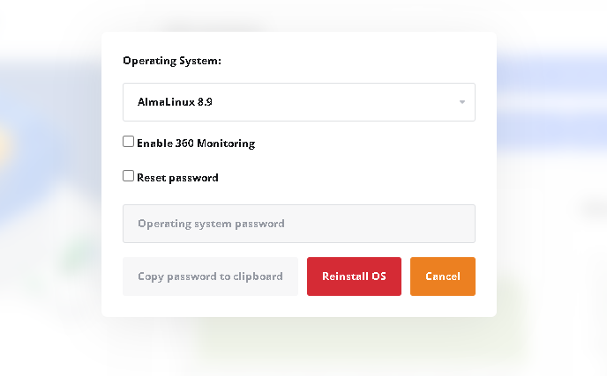
Task: Click the red Reinstall OS button
Action: [354, 276]
